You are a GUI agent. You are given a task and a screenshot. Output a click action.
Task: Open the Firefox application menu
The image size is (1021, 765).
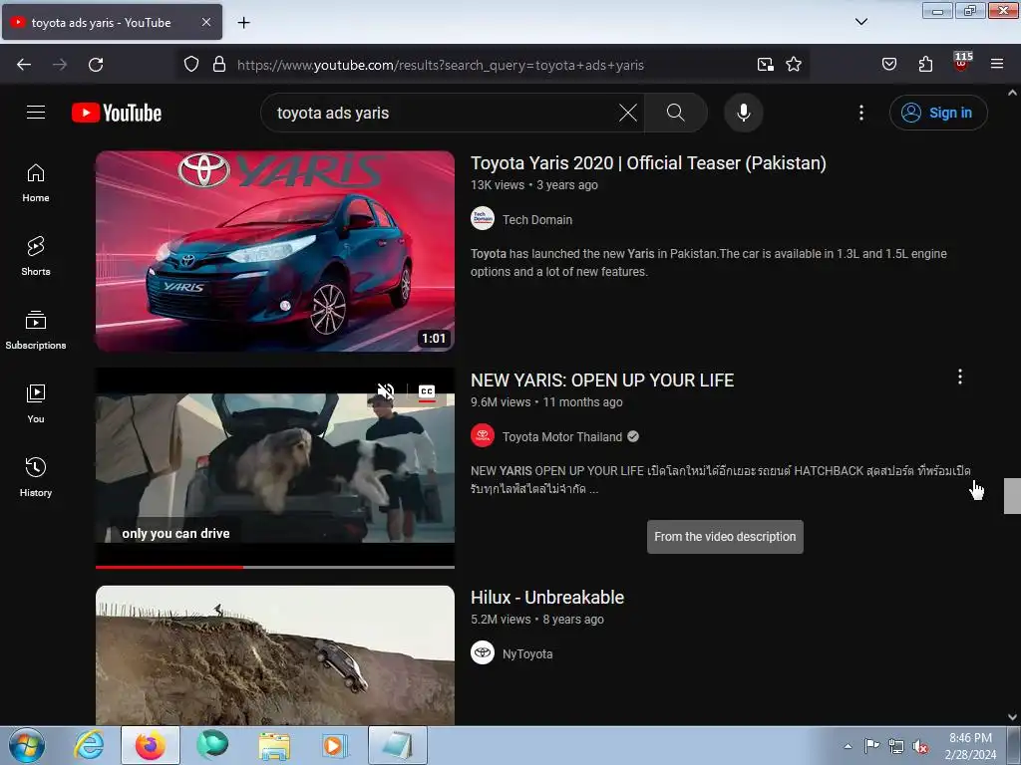(997, 65)
